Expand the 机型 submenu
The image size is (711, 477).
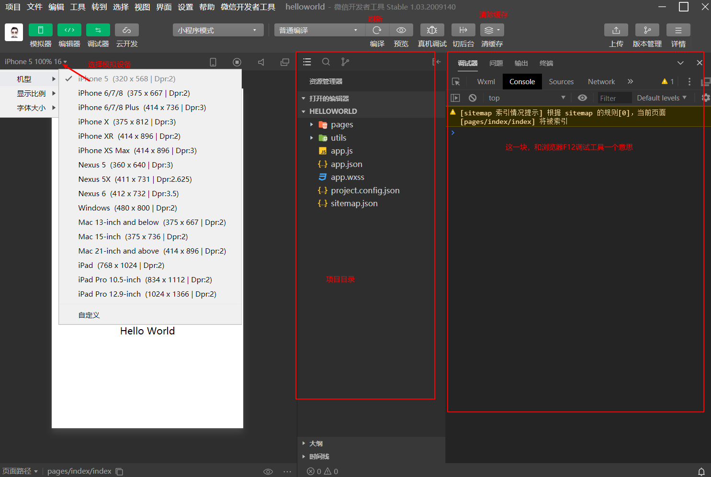click(x=29, y=79)
